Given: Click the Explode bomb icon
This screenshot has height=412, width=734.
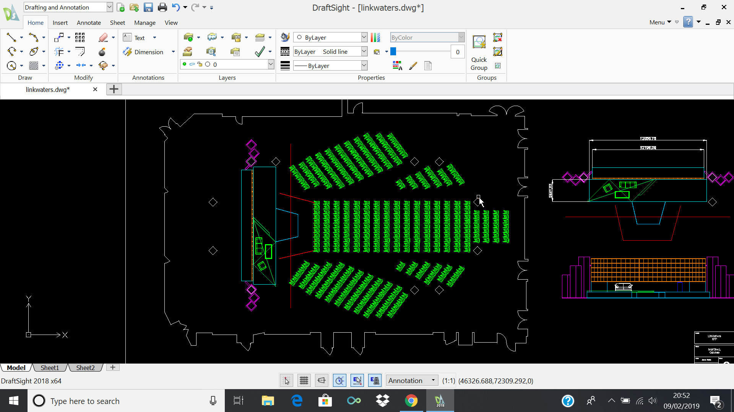Looking at the screenshot, I should 102,52.
